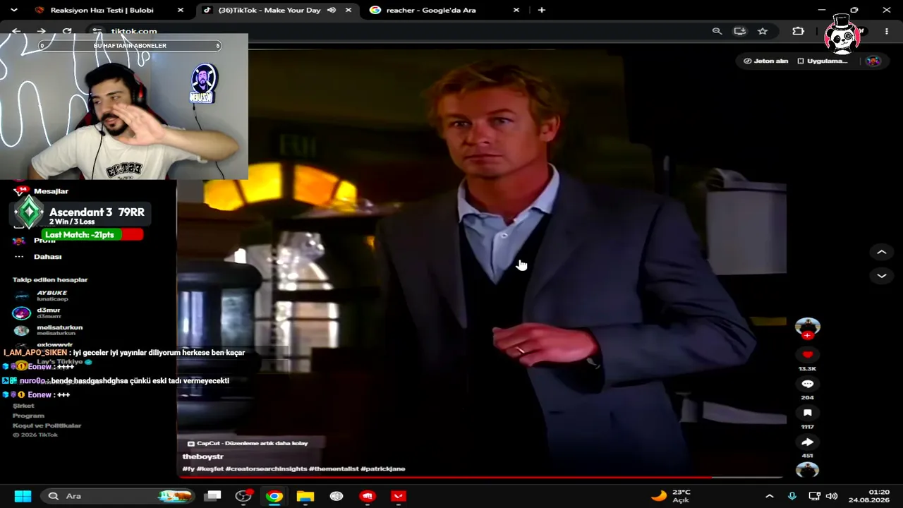This screenshot has width=903, height=508.
Task: Mute the TikTok tab via speaker icon
Action: (x=332, y=10)
